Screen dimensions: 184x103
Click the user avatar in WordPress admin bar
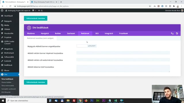[182, 11]
